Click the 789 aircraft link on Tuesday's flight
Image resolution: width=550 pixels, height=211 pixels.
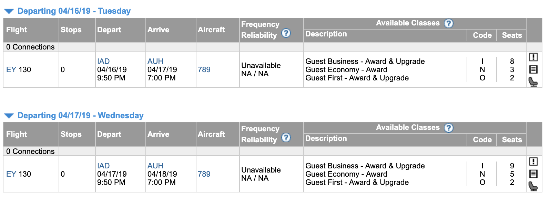tap(204, 70)
